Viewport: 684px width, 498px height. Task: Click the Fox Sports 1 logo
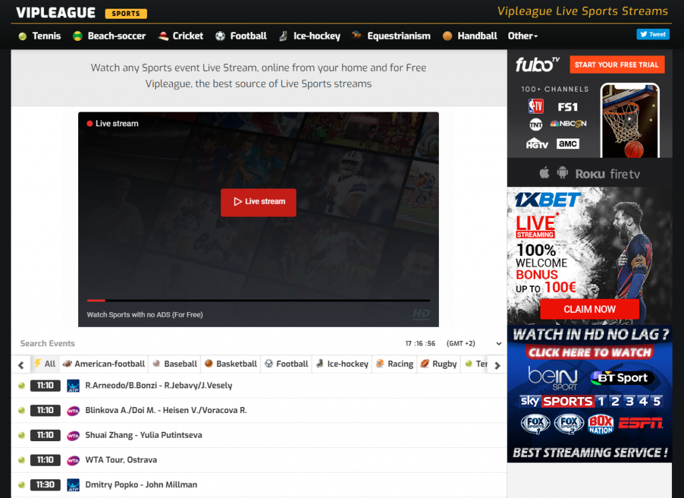(535, 423)
